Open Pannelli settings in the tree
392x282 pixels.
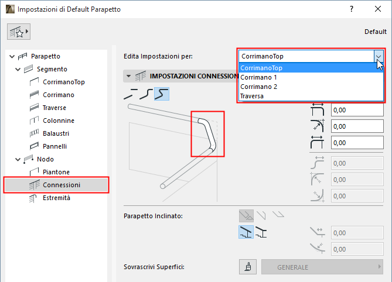54,146
